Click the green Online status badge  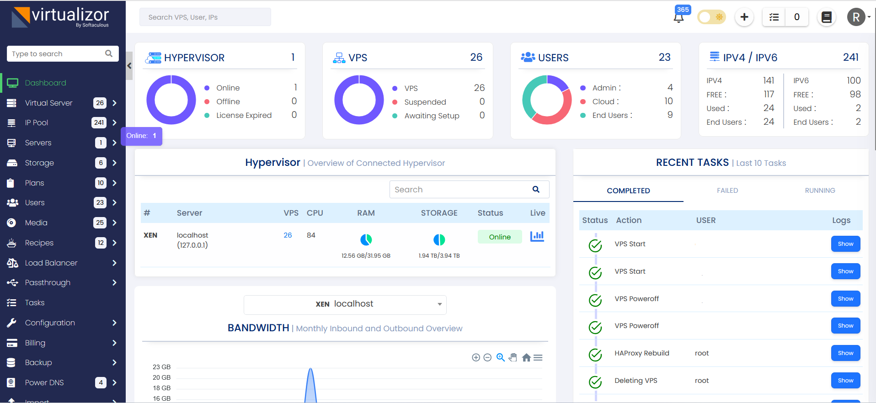click(500, 237)
